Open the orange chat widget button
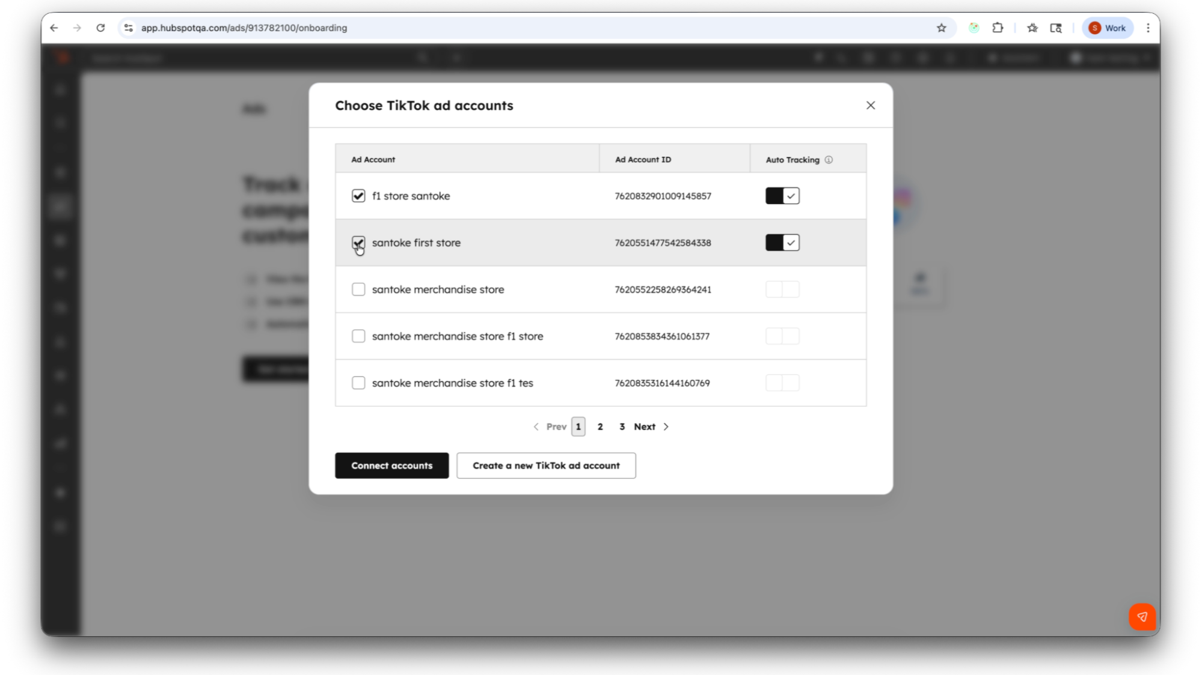The image size is (1202, 675). click(x=1142, y=617)
